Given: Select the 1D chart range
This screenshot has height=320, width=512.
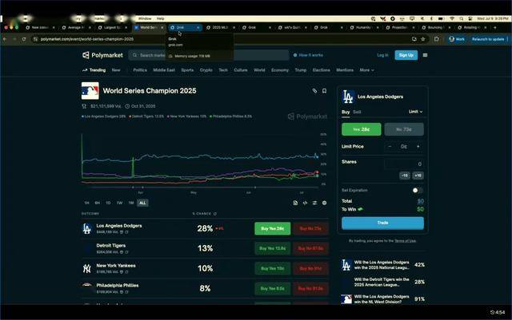Looking at the screenshot, I should (x=108, y=203).
